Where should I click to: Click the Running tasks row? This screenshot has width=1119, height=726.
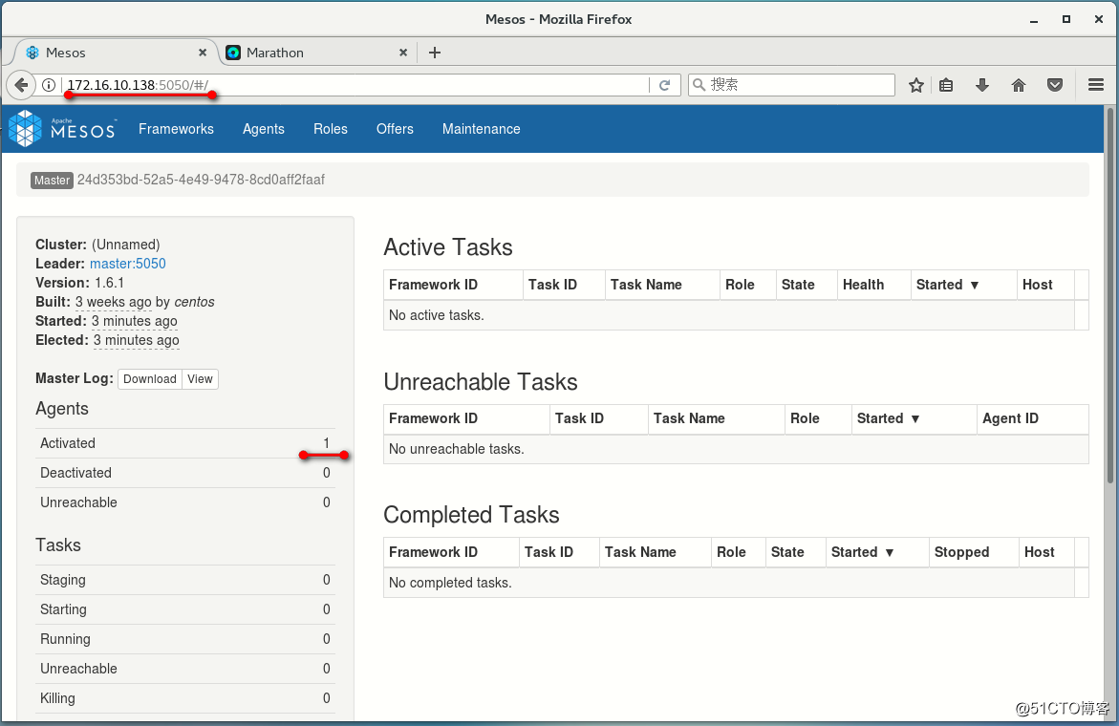pos(184,639)
